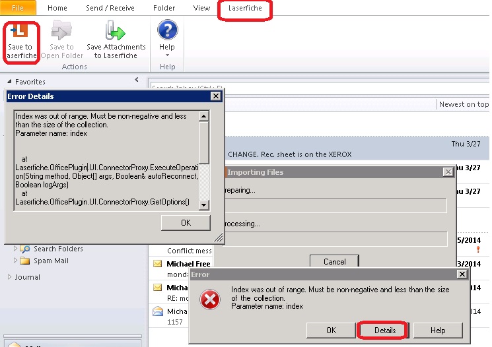The image size is (492, 347).
Task: Select the Journal folder
Action: coord(28,277)
